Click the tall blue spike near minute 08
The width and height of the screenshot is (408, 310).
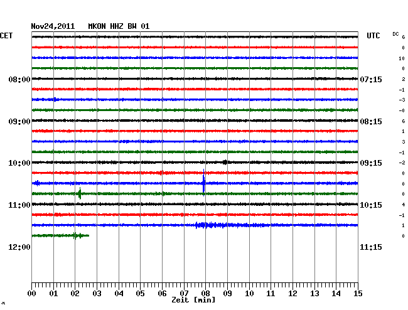pos(204,182)
